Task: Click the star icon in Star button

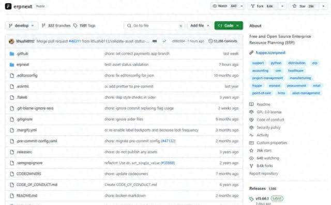Action: [294, 6]
